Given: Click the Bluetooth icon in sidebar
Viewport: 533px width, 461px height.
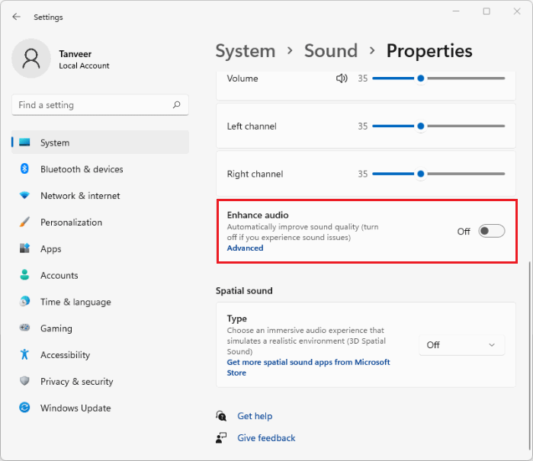Looking at the screenshot, I should point(24,169).
